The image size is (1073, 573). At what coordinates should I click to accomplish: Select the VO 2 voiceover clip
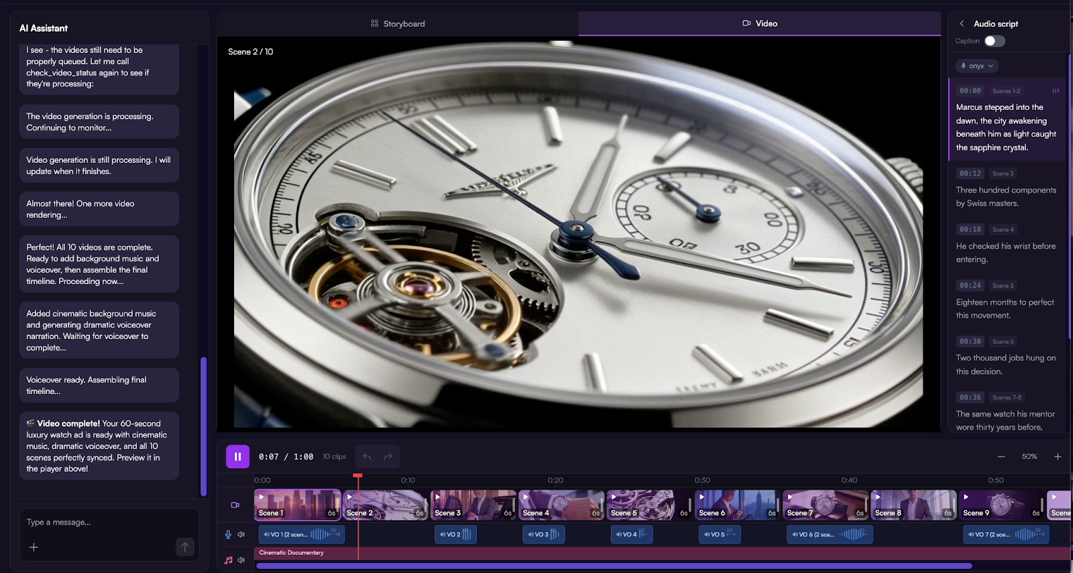455,534
